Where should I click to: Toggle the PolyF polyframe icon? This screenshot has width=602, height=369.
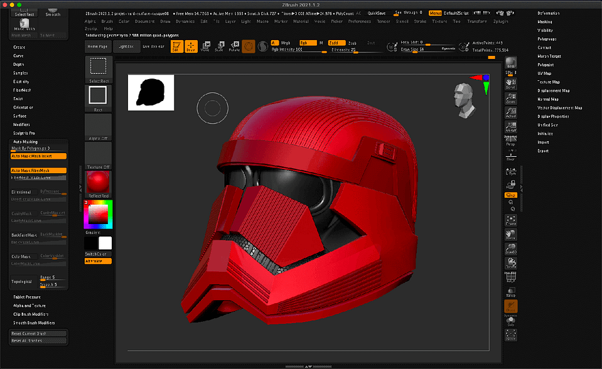(510, 277)
